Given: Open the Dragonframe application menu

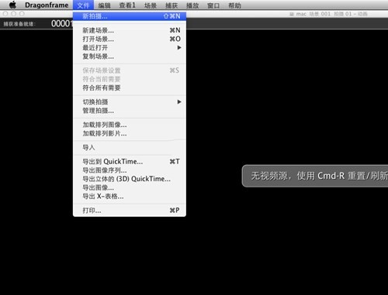Looking at the screenshot, I should (47, 5).
